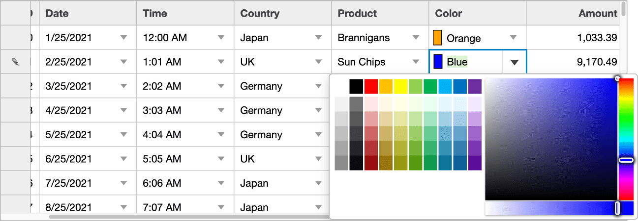Click the hue slider handle
The width and height of the screenshot is (638, 221).
point(626,160)
